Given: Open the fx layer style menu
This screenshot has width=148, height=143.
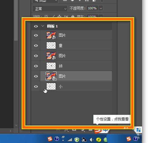Looking at the screenshot, I should coord(66,130).
